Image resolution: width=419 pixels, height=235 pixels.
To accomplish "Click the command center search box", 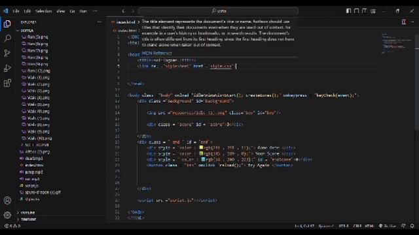I will [218, 11].
